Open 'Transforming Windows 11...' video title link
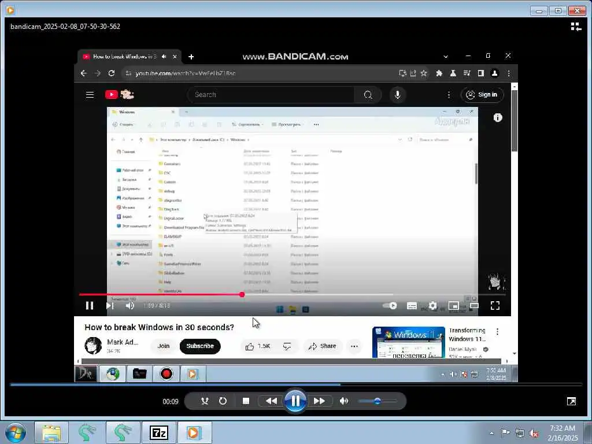Image resolution: width=592 pixels, height=444 pixels. pyautogui.click(x=467, y=335)
